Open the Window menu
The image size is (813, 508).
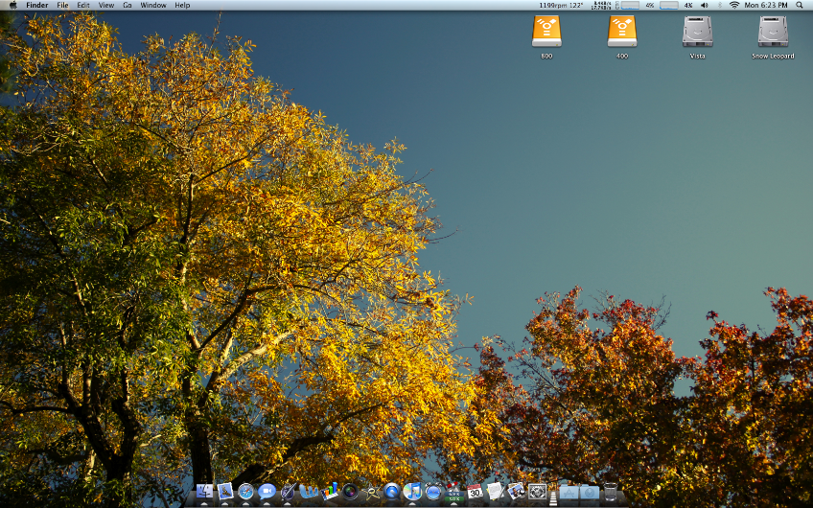click(x=153, y=5)
